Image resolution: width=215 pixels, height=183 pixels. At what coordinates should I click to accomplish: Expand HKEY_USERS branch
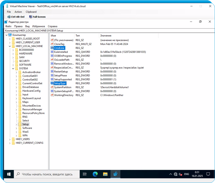pos(10,139)
